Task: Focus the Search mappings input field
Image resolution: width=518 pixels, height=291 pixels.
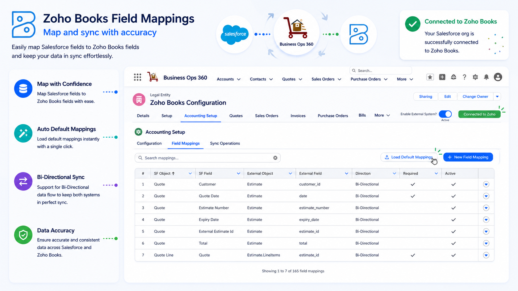Action: coord(208,158)
